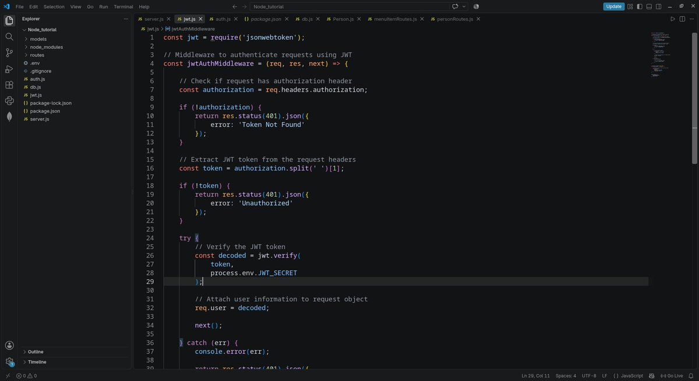Open the Extensions view
699x381 pixels.
click(x=9, y=85)
